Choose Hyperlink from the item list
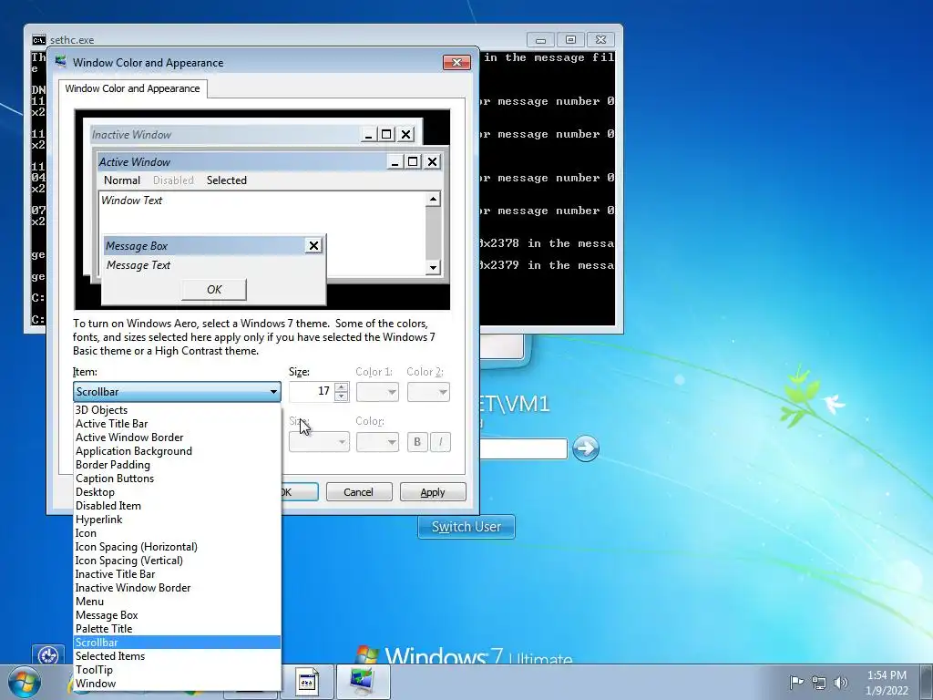Screen dimensions: 933x700 177,520
